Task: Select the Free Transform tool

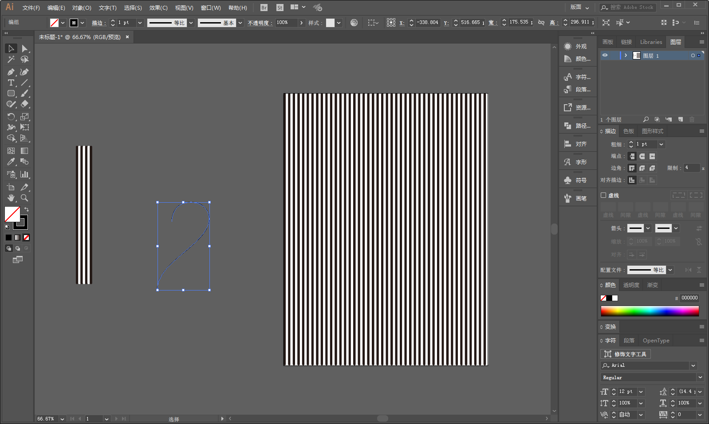Action: (x=25, y=127)
